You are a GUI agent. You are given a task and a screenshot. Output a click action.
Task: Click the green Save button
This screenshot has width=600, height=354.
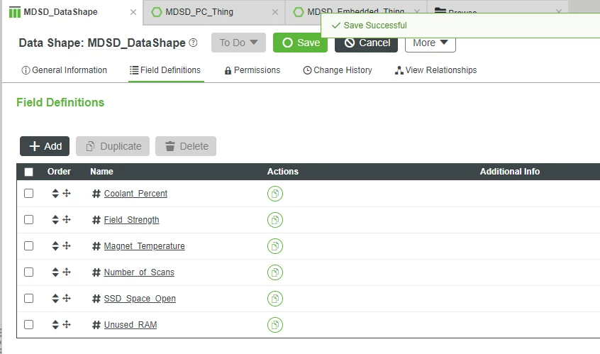coord(301,43)
